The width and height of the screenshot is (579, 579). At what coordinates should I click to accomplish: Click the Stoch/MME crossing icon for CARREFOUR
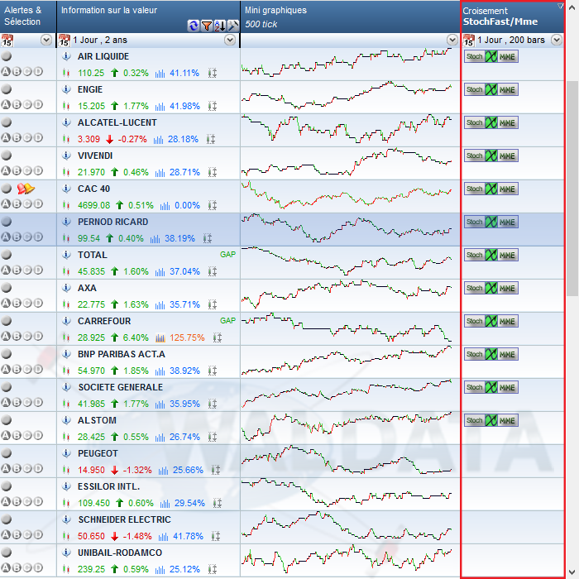[x=491, y=321]
